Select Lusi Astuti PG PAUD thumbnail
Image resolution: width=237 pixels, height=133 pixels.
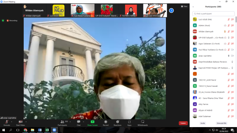(x=59, y=11)
